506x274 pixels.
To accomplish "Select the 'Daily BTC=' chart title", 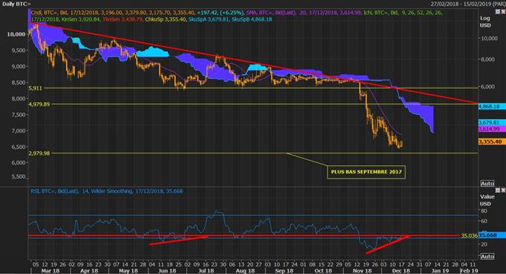I will pos(16,4).
